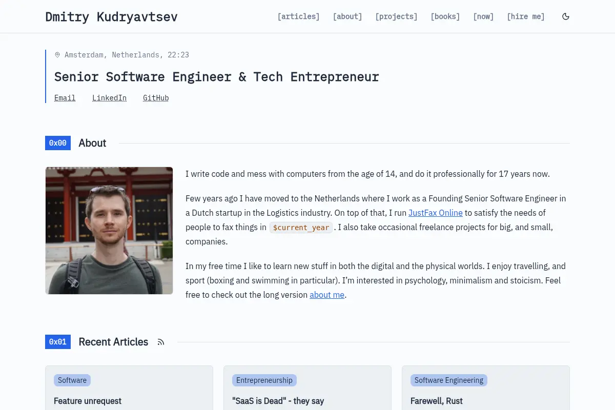
Task: Open the 'Farewell, Rust' article
Action: coord(437,401)
